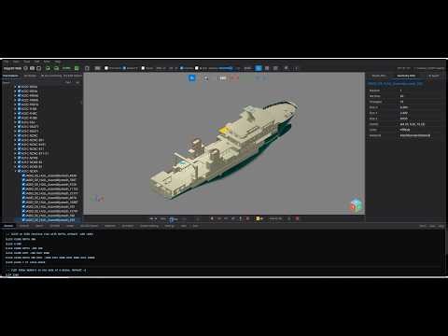Open the first menu in the menu bar
Image resolution: width=448 pixels, height=336 pixels.
[6, 62]
